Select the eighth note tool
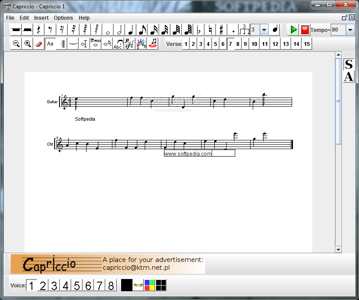Image resolution: width=359 pixels, height=300 pixels. [x=142, y=30]
